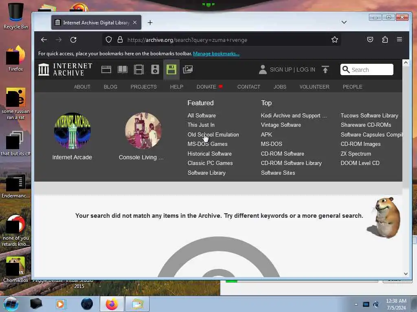Image resolution: width=417 pixels, height=312 pixels.
Task: Open the Texts book icon
Action: point(123,69)
